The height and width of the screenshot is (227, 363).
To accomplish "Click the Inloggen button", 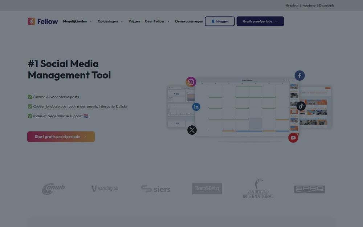I will coord(220,21).
